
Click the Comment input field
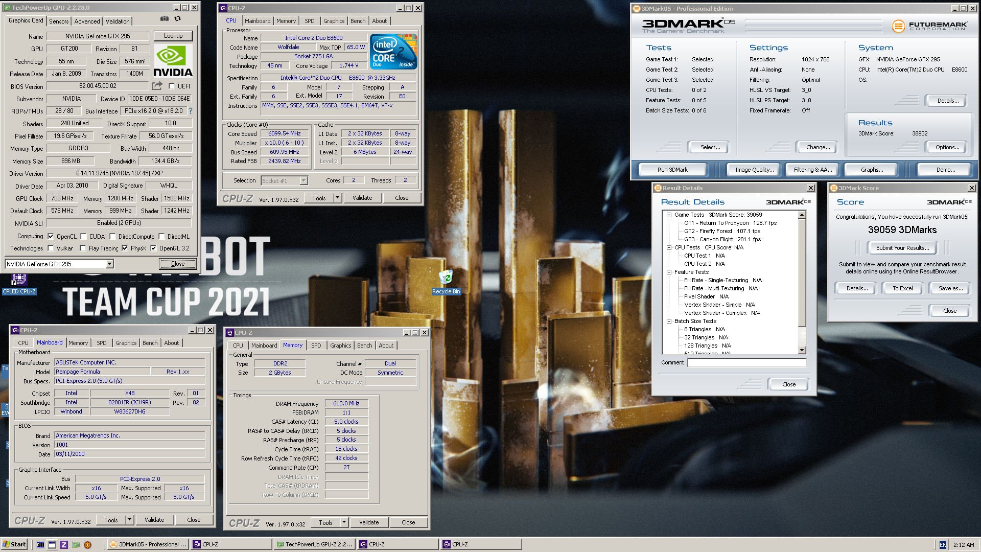746,362
